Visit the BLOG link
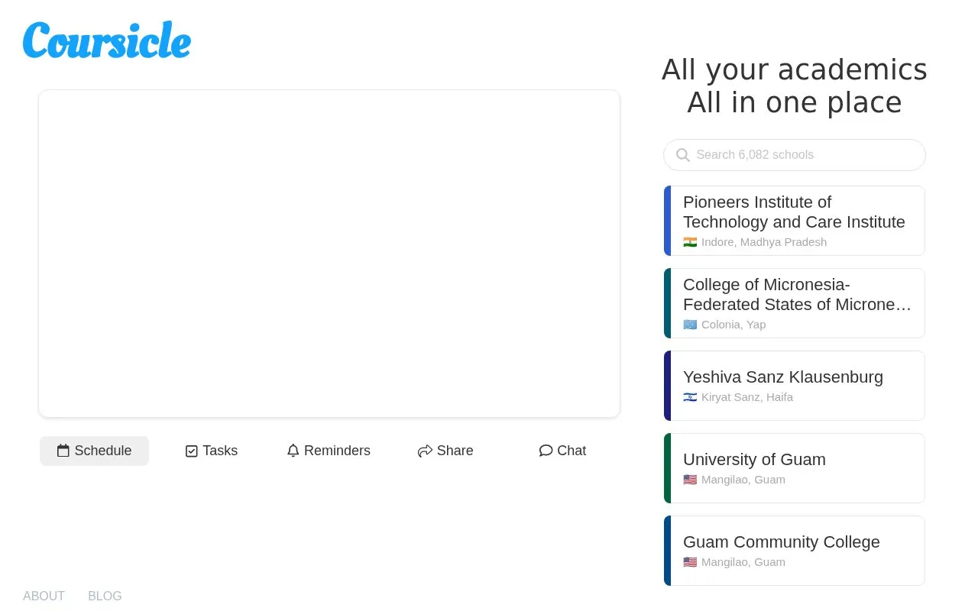The width and height of the screenshot is (978, 611). point(105,596)
